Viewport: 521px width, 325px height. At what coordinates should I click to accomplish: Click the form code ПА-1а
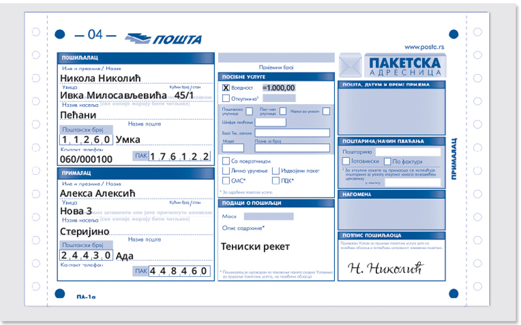coord(86,297)
